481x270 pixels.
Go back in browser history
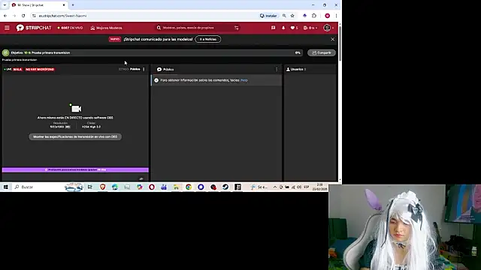point(5,16)
